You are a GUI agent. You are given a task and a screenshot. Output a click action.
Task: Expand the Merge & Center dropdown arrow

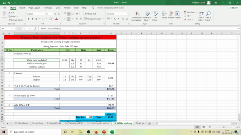[x=103, y=19]
